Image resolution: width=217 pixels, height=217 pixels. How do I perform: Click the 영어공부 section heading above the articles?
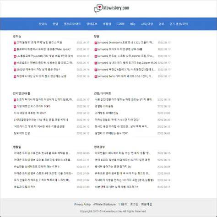tap(99, 147)
